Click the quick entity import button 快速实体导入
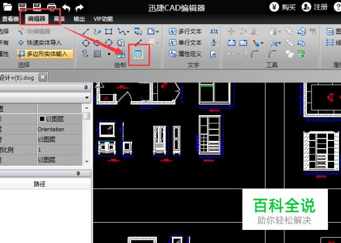341x243 pixels. (40, 42)
